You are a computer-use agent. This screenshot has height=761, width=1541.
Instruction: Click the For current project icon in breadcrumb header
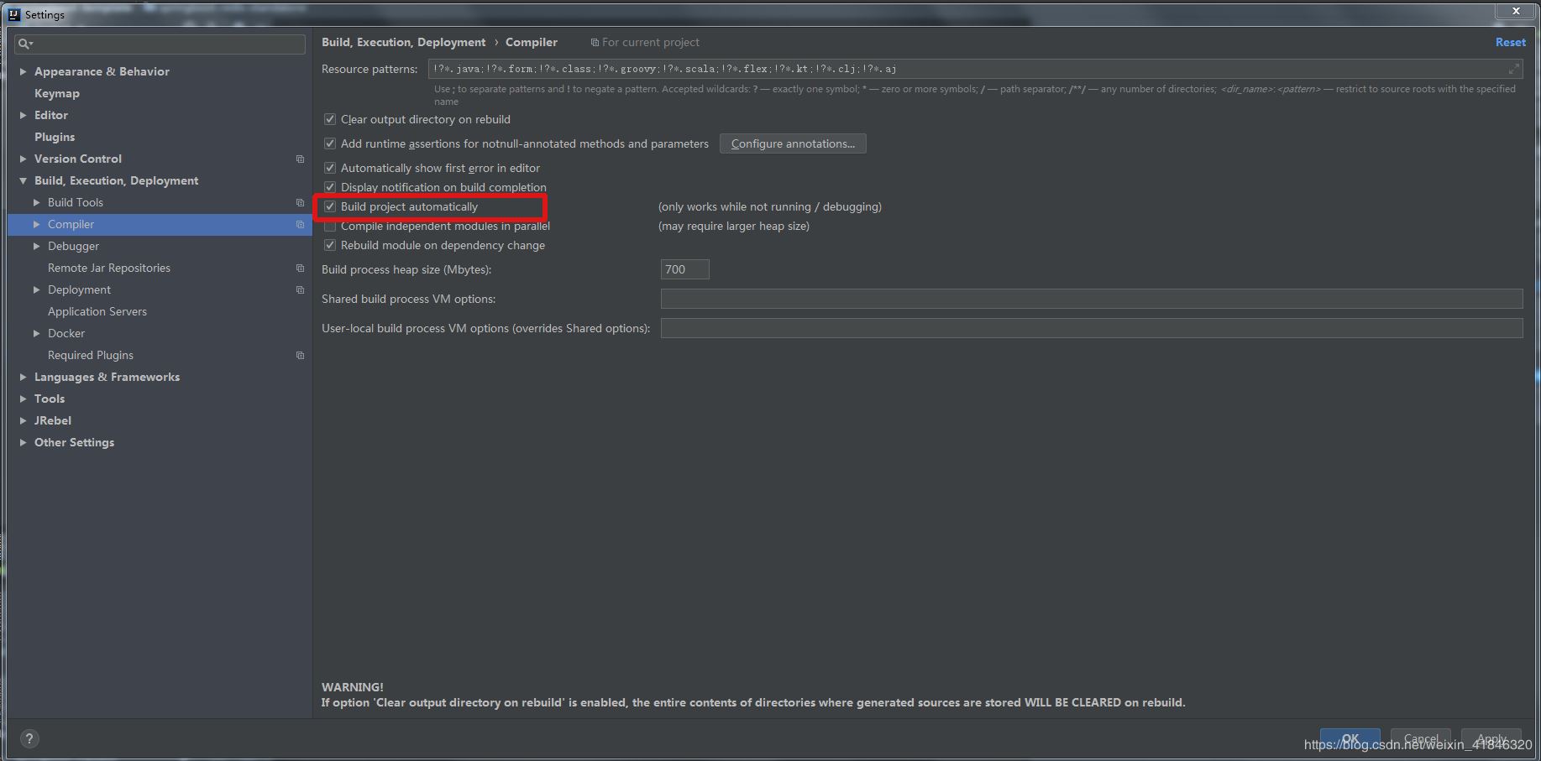pyautogui.click(x=592, y=42)
